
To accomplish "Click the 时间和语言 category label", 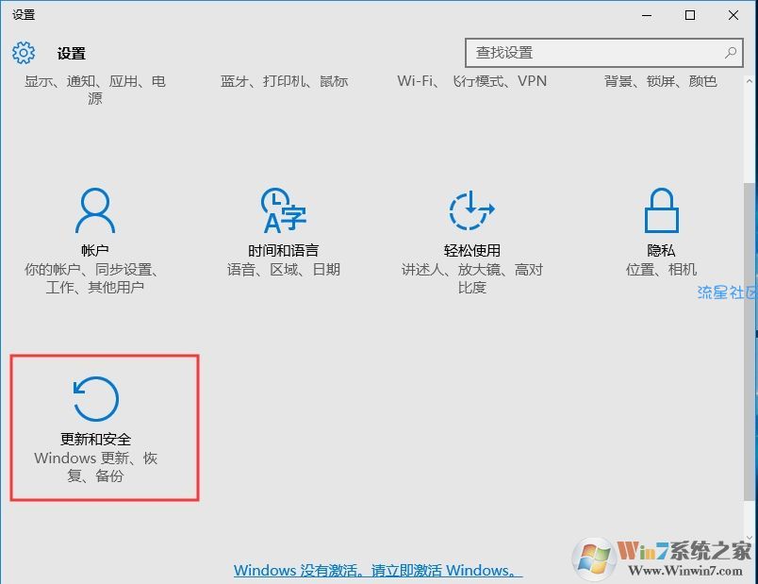I will (283, 250).
